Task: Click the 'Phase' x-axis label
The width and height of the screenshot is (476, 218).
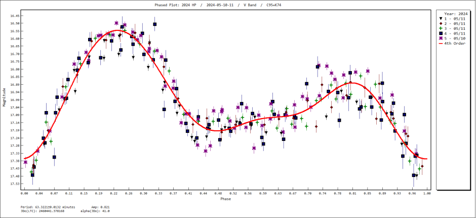Action: click(x=225, y=199)
